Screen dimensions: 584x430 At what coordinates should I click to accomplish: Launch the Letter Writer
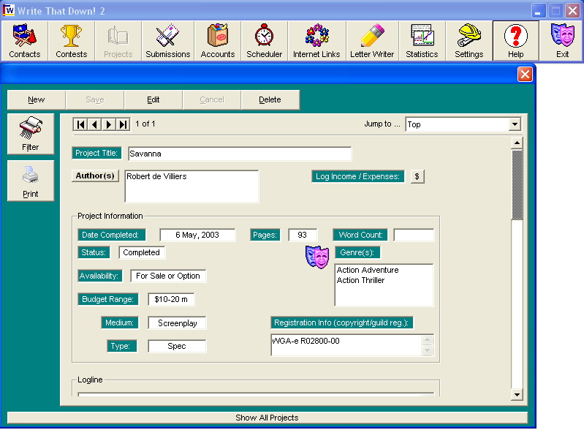pos(372,41)
